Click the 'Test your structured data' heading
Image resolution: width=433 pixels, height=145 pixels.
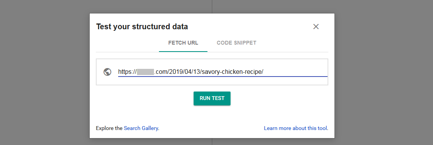(142, 27)
